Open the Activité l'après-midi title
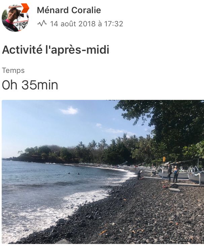The image size is (204, 247). point(56,50)
